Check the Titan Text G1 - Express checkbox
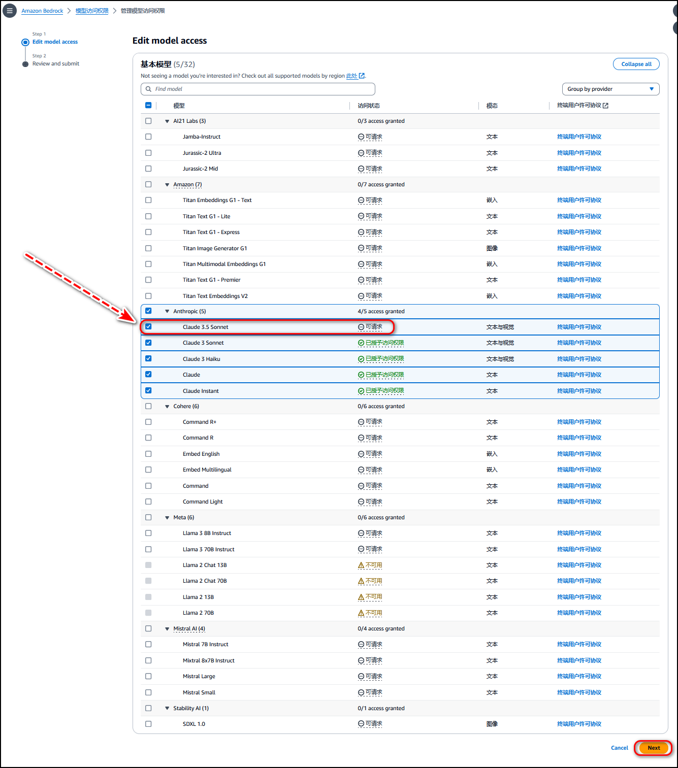This screenshot has height=768, width=678. 148,232
